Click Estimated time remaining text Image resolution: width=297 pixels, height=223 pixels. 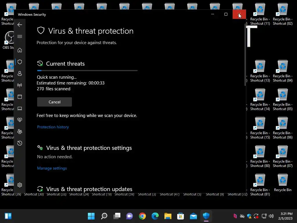70,83
